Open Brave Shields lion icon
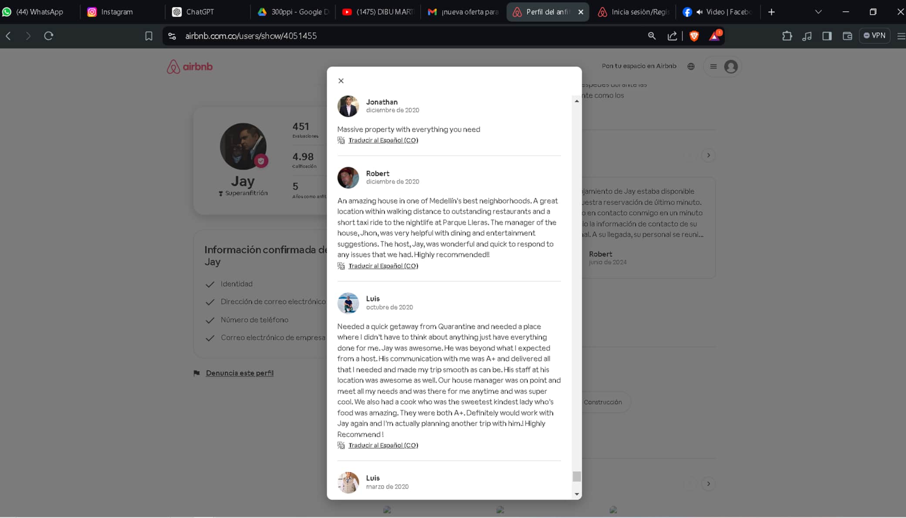 [694, 36]
